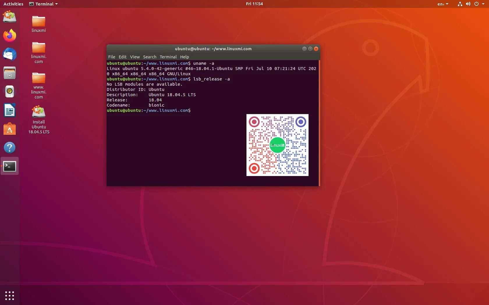
Task: Launch Rhythmbox from the dock
Action: click(x=10, y=92)
